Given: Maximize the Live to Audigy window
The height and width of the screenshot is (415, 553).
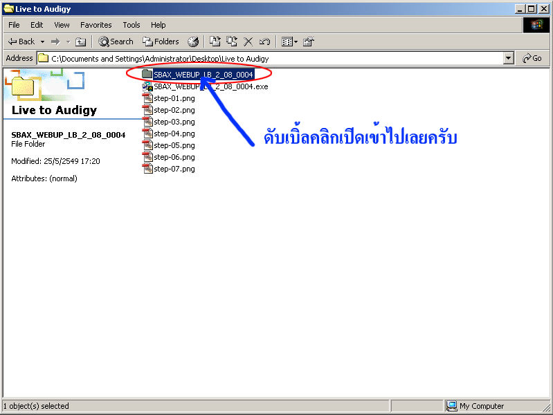Looking at the screenshot, I should 532,9.
